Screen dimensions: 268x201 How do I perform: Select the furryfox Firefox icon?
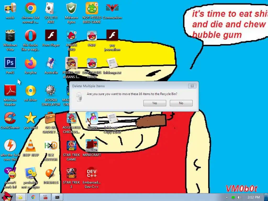pos(30,63)
